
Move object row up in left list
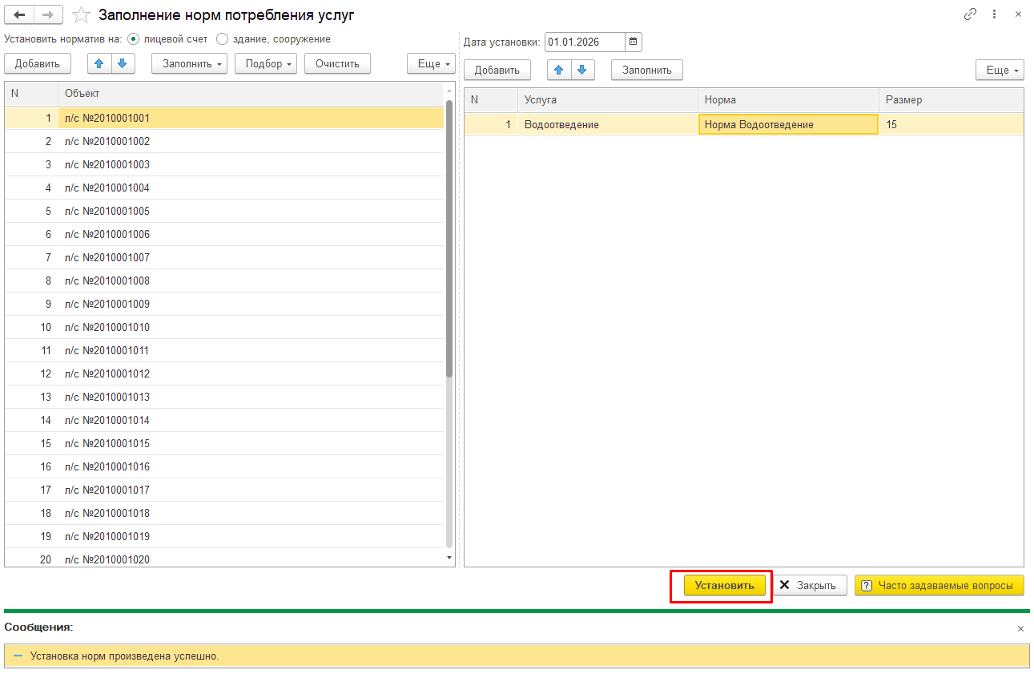coord(99,63)
